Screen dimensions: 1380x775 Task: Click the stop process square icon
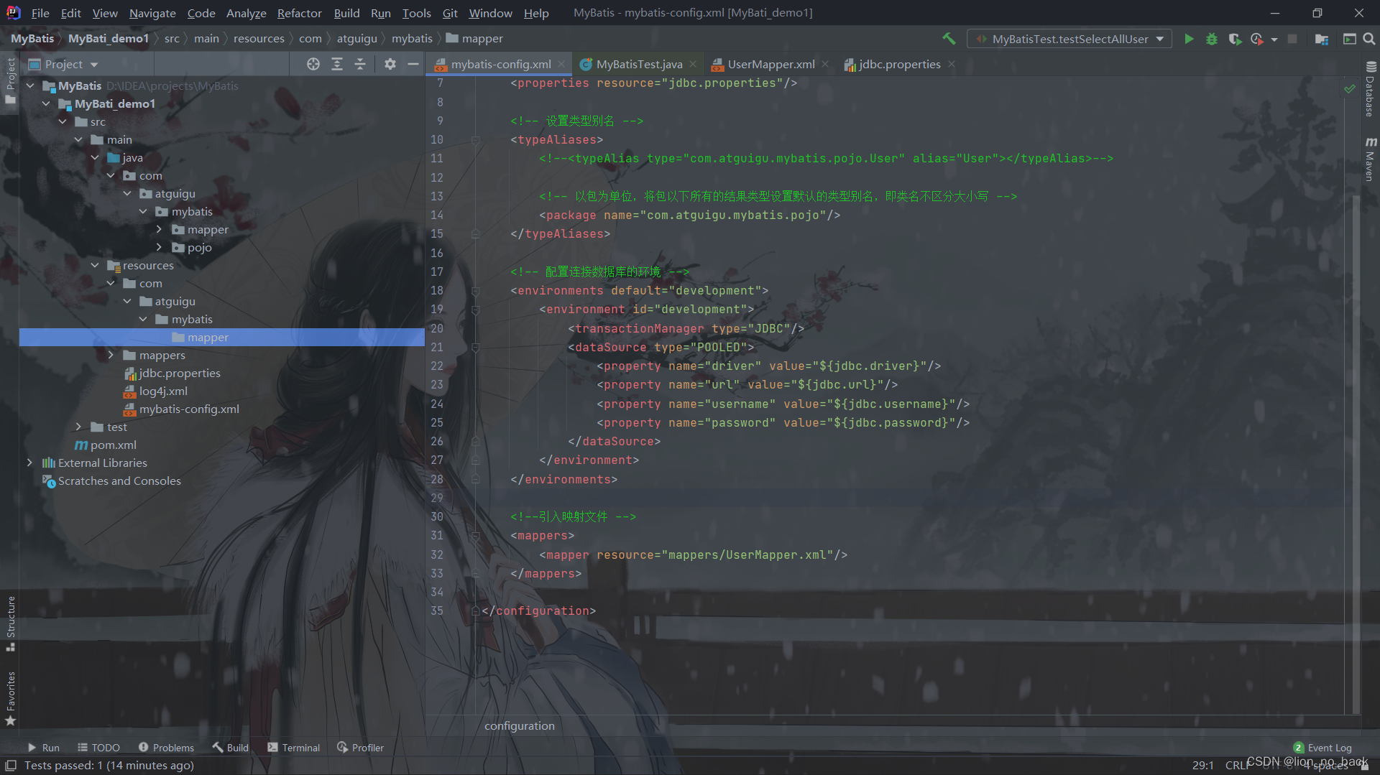pyautogui.click(x=1292, y=39)
